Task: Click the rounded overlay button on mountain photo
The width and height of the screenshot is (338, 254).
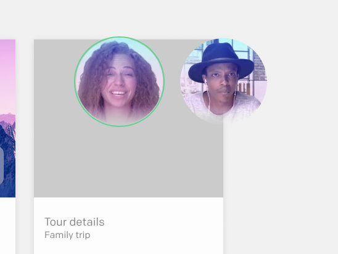Action: 1,166
